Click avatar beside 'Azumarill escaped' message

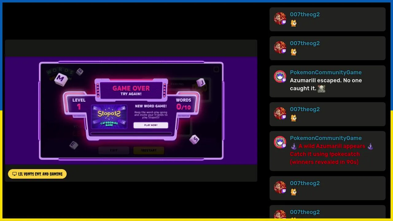pos(280,77)
